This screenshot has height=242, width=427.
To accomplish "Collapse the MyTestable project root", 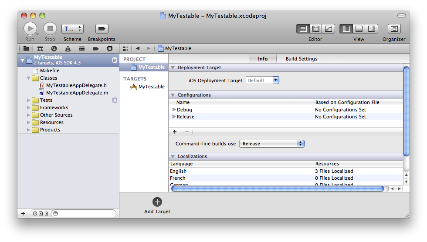I will pos(23,60).
